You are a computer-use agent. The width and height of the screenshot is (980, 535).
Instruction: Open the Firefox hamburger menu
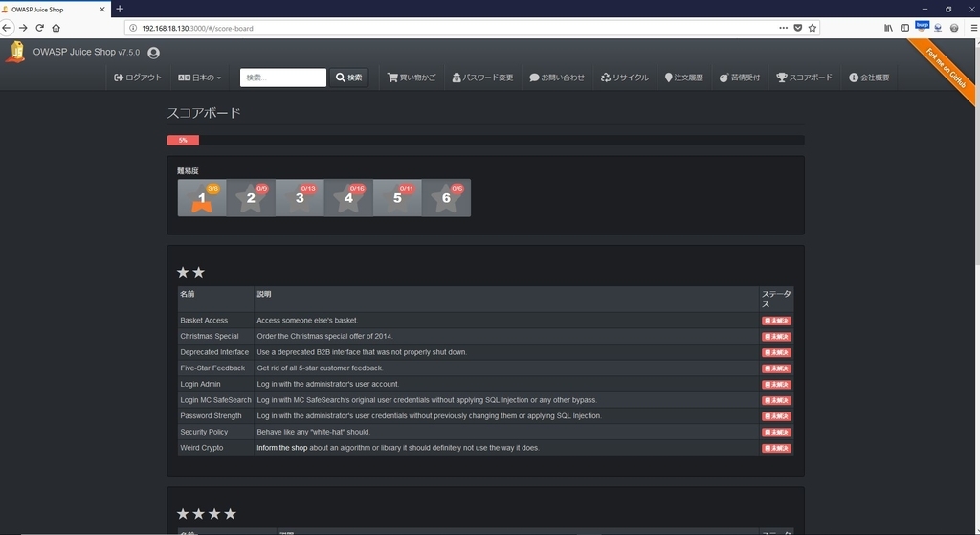973,28
